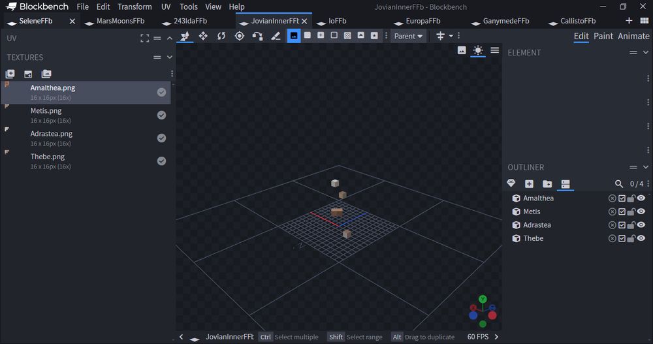Select the Rotate tool
The height and width of the screenshot is (344, 653).
pyautogui.click(x=221, y=36)
